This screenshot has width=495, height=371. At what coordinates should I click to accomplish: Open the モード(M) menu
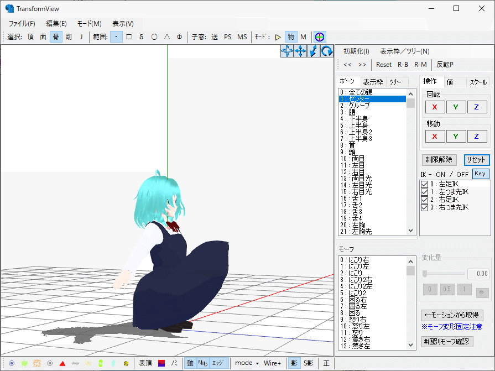(90, 24)
